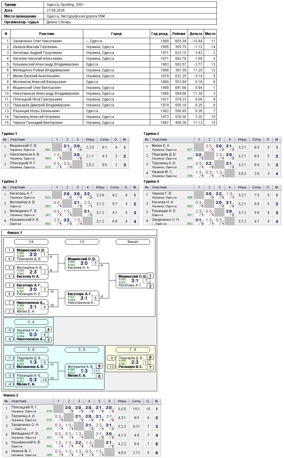
Task: Click match number 11 box Мотовилов-Митин
Action: click(x=95, y=371)
